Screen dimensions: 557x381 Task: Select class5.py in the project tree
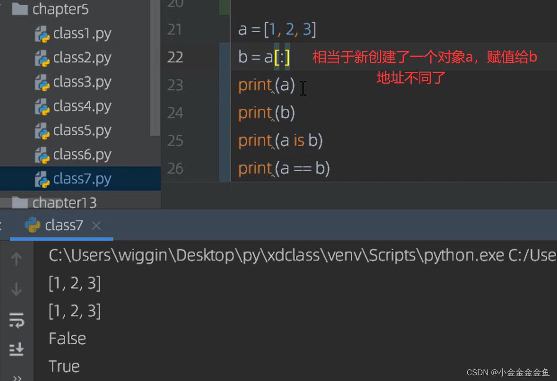coord(82,130)
